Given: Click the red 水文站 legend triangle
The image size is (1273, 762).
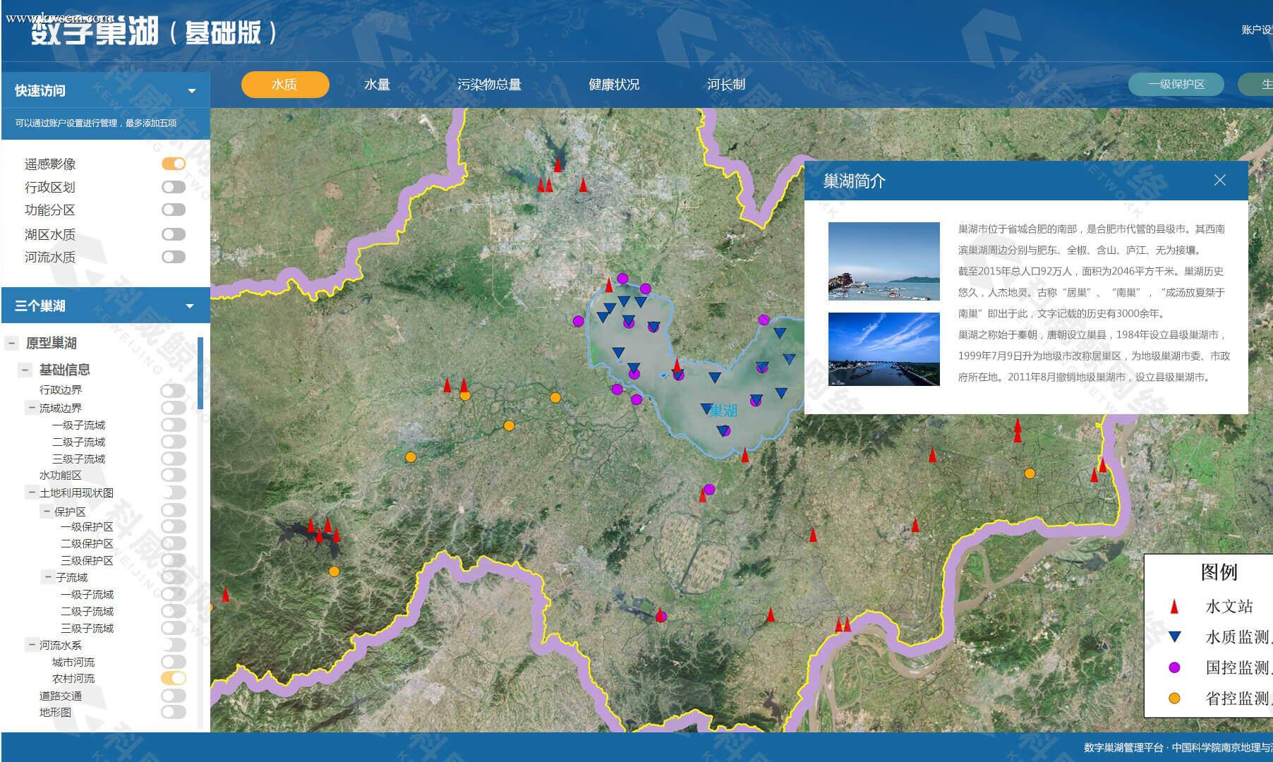Looking at the screenshot, I should coord(1174,606).
